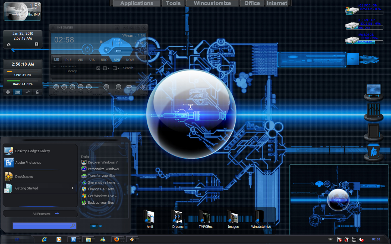
Task: Switch to LIB tab in Winamp
Action: [57, 60]
